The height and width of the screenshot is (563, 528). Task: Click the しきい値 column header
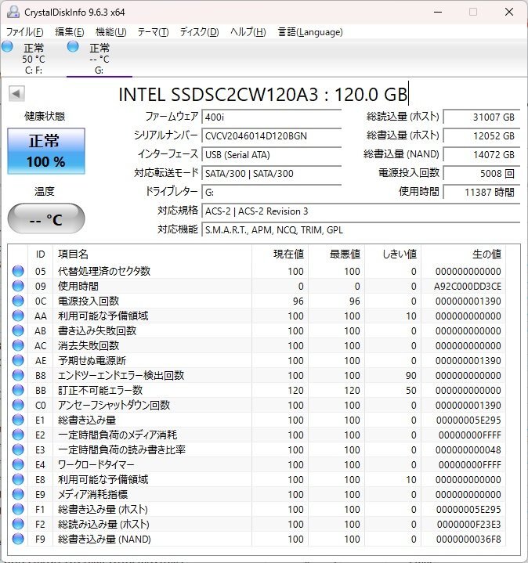(393, 254)
